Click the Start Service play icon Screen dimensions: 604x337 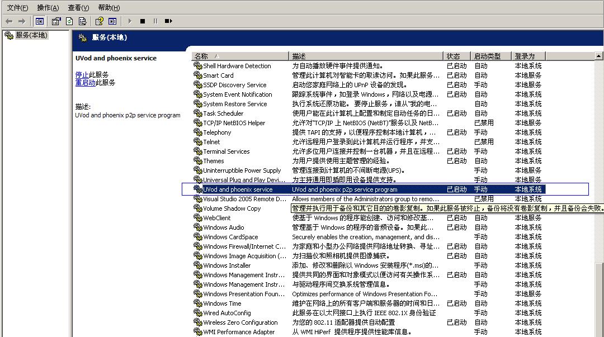130,21
